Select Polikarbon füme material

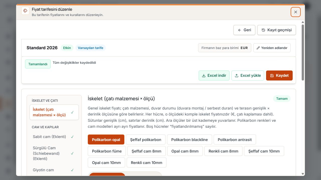coord(107,151)
